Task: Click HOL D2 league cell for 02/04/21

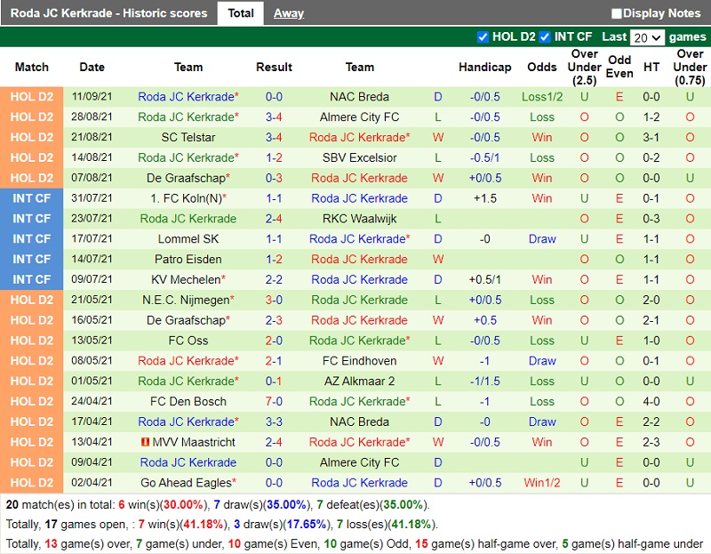Action: point(32,483)
